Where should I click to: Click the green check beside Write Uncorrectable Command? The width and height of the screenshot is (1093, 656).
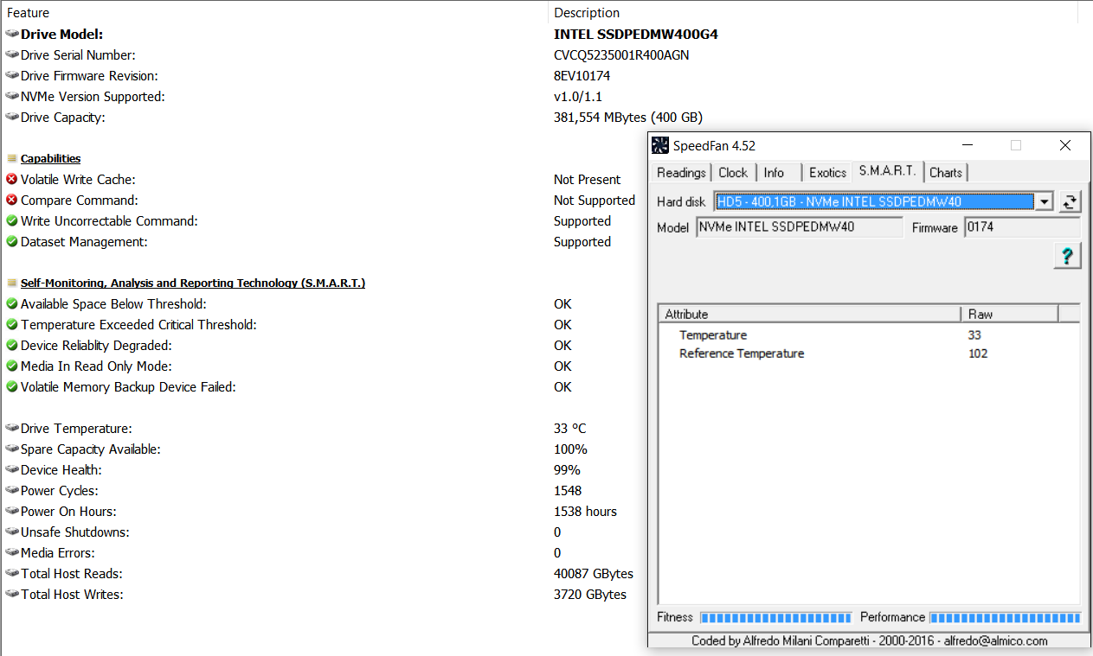[x=12, y=221]
